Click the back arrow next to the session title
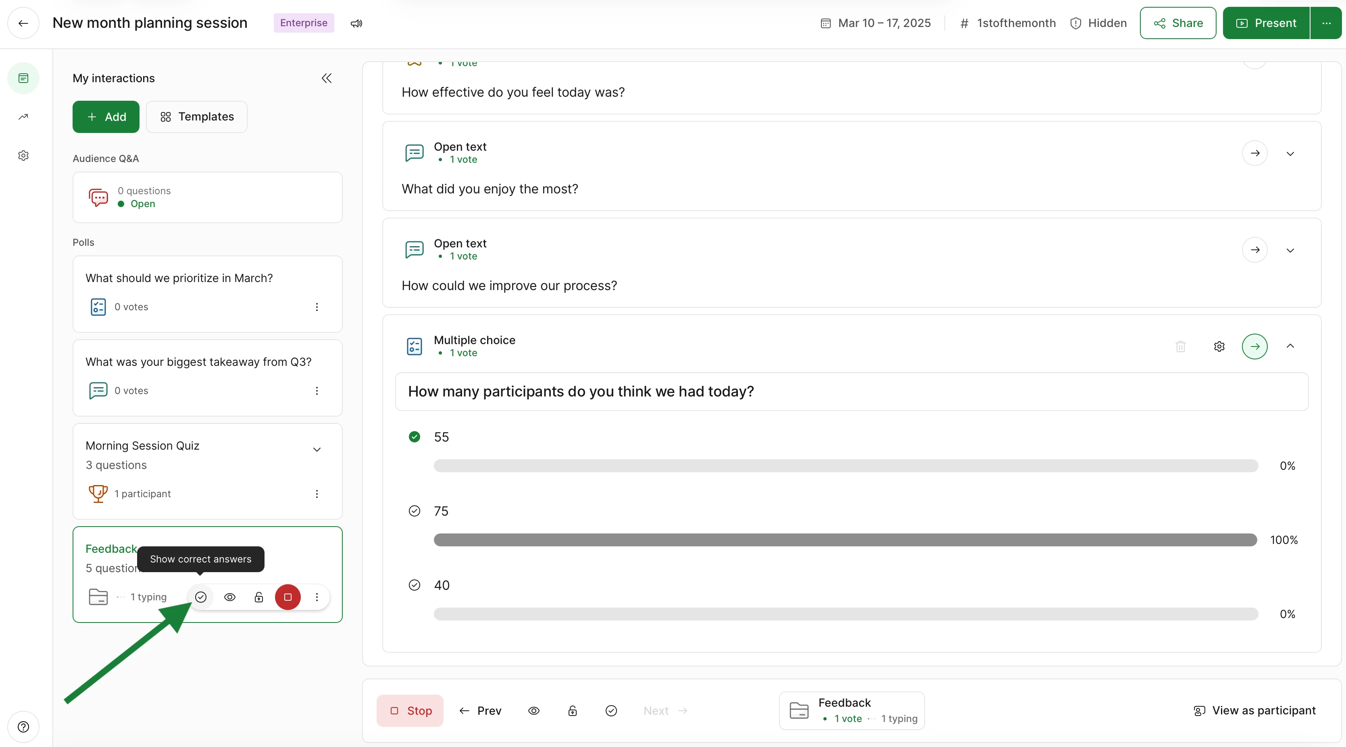 [23, 23]
